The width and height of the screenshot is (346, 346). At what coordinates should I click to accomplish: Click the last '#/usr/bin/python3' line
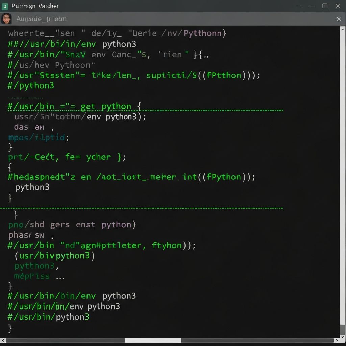coord(48,317)
